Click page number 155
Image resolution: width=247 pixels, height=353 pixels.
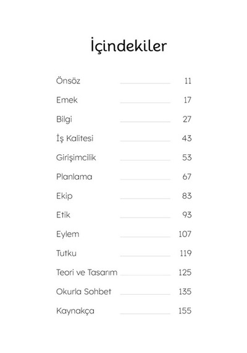click(x=185, y=311)
